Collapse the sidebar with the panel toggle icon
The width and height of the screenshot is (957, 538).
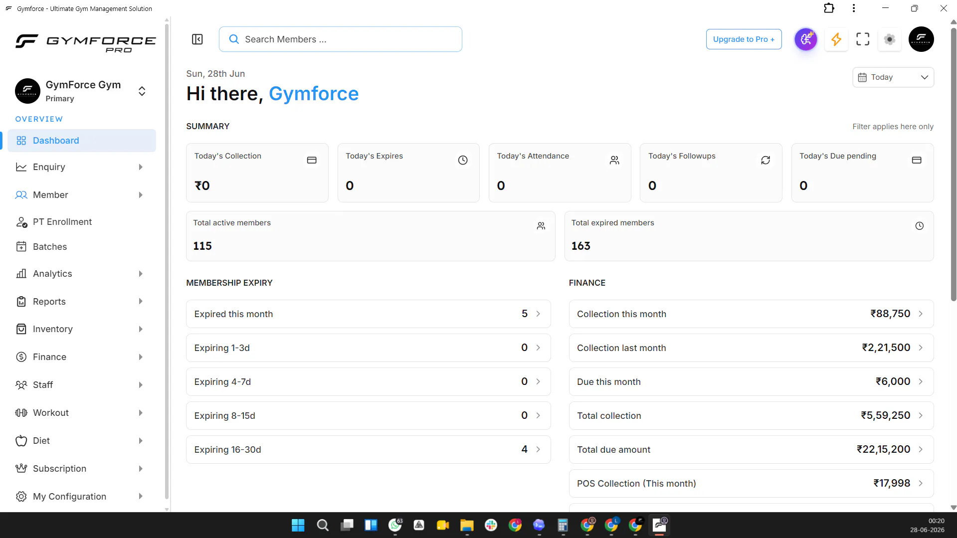pos(197,39)
